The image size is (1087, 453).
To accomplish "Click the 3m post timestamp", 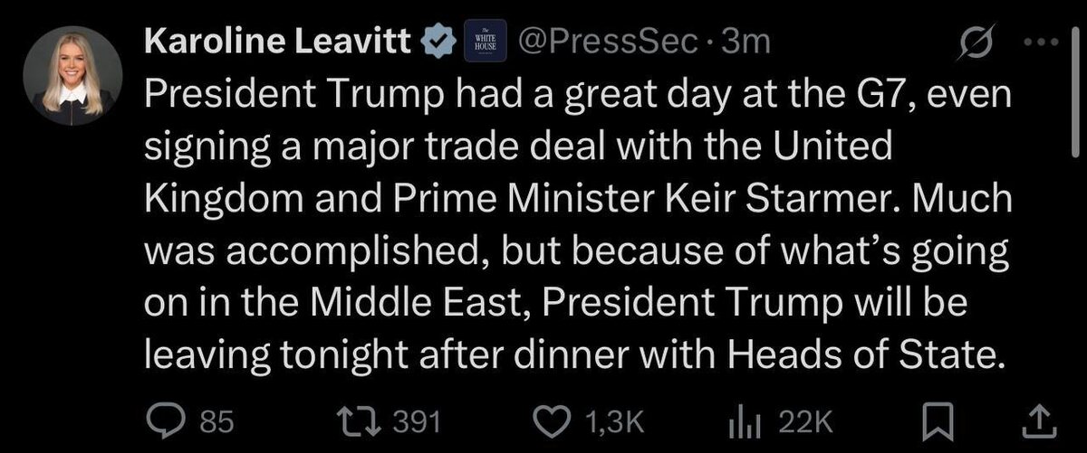I will tap(743, 42).
